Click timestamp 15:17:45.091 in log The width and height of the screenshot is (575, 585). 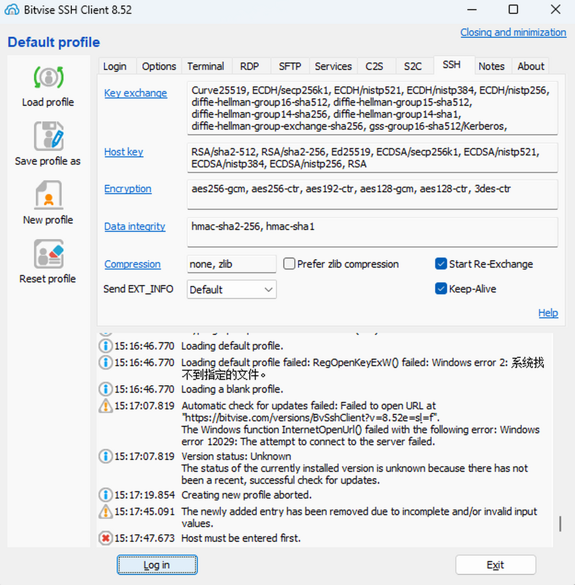point(144,512)
